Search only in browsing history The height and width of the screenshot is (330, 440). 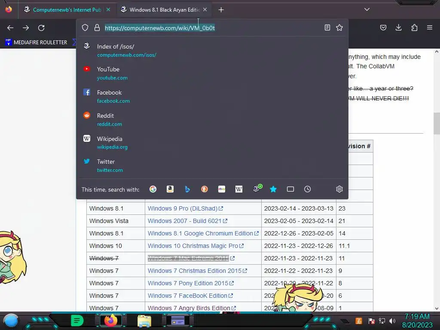[x=308, y=189]
